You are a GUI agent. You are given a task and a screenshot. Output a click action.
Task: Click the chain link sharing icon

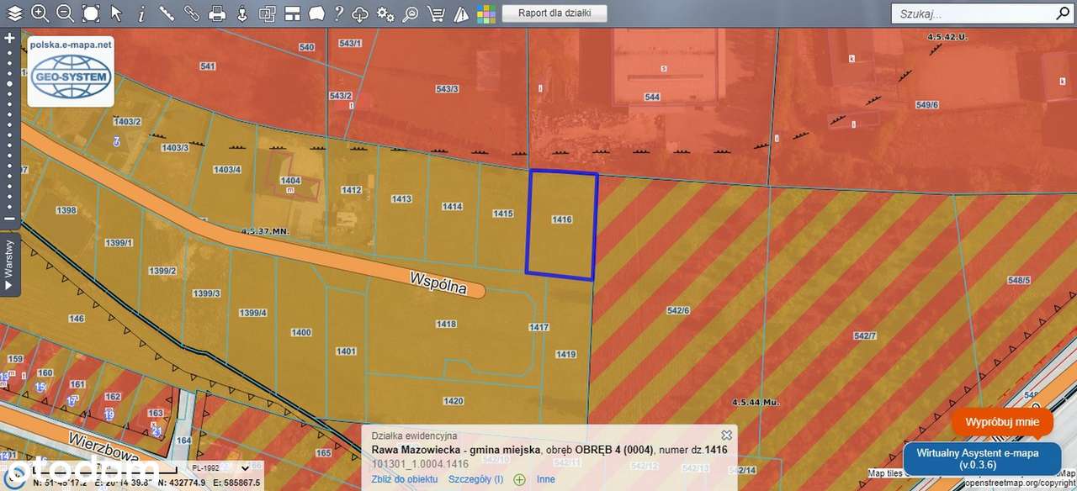click(x=192, y=13)
